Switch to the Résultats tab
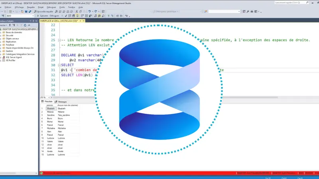This screenshot has height=179, width=319. click(x=47, y=101)
